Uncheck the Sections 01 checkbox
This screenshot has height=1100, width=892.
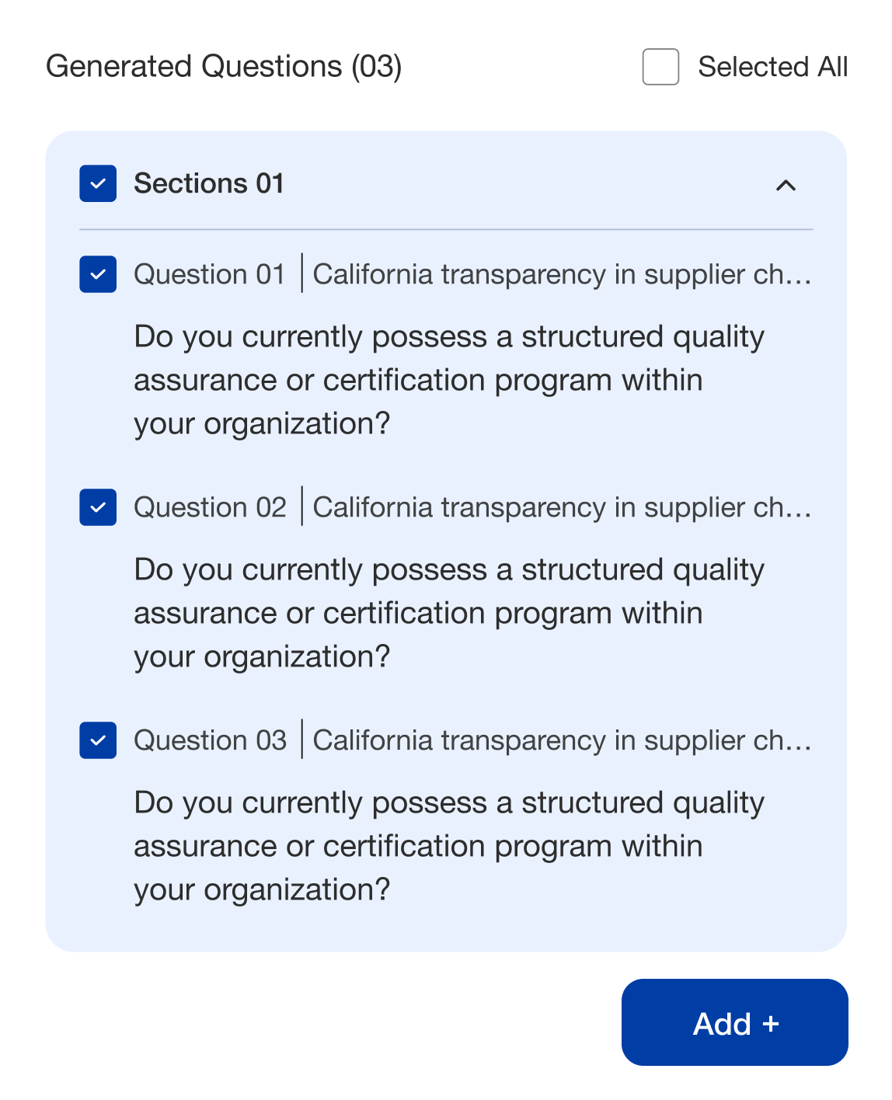click(98, 183)
